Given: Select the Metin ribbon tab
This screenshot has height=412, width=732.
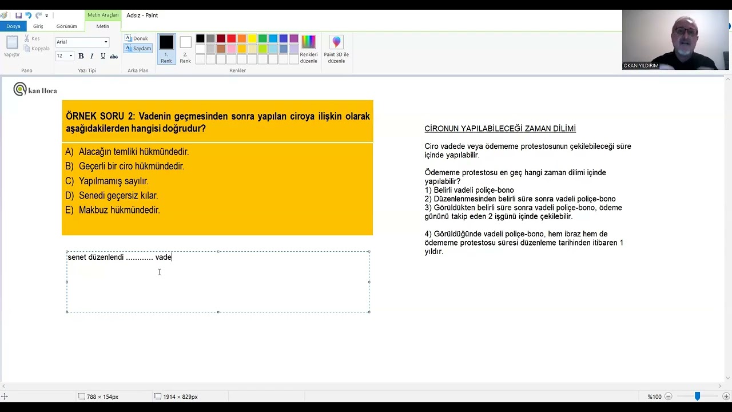Looking at the screenshot, I should pyautogui.click(x=102, y=26).
